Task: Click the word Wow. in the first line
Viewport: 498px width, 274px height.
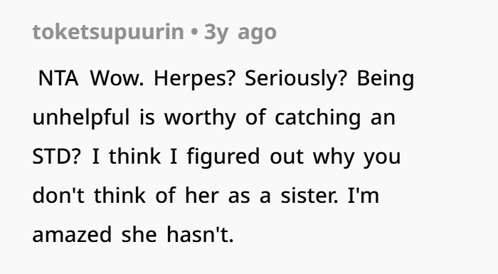Action: click(x=117, y=78)
